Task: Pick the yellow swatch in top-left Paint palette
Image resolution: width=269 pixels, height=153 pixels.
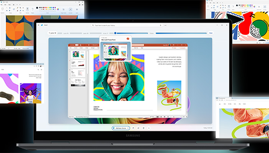Action: pos(48,8)
